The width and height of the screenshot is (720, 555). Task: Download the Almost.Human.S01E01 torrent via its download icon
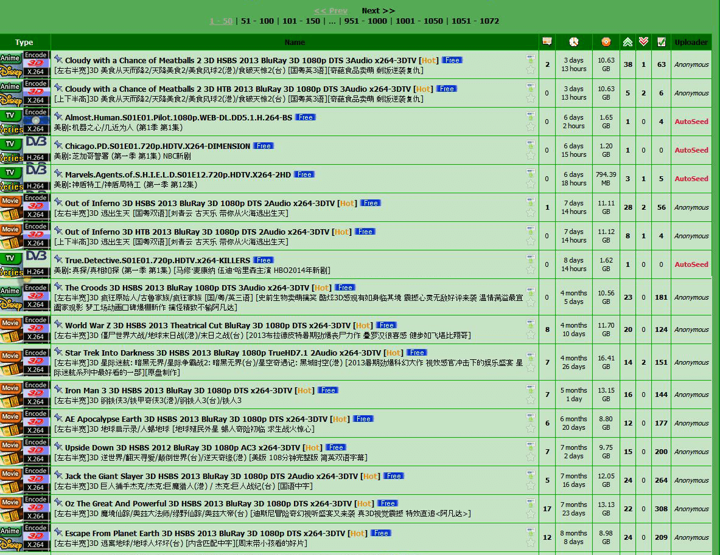pos(530,116)
